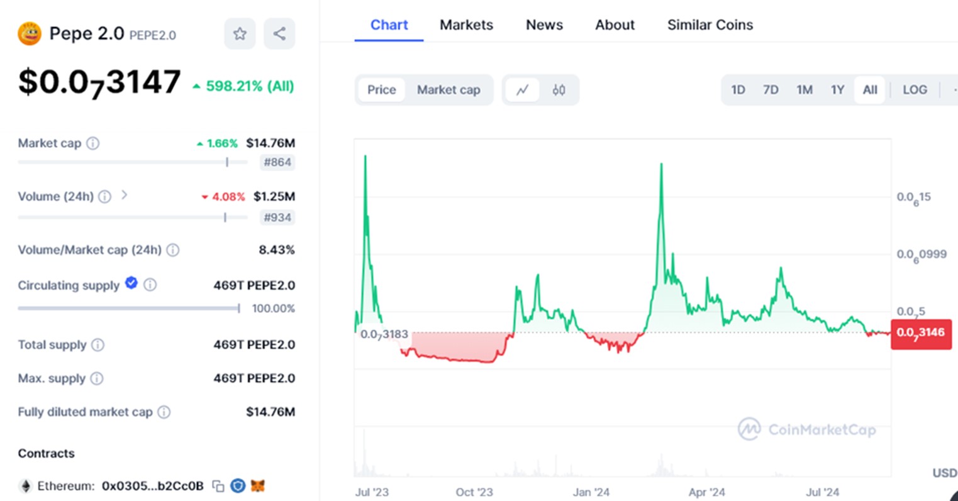Click the Ethereum logo icon
Screen dimensions: 958x501
point(26,486)
